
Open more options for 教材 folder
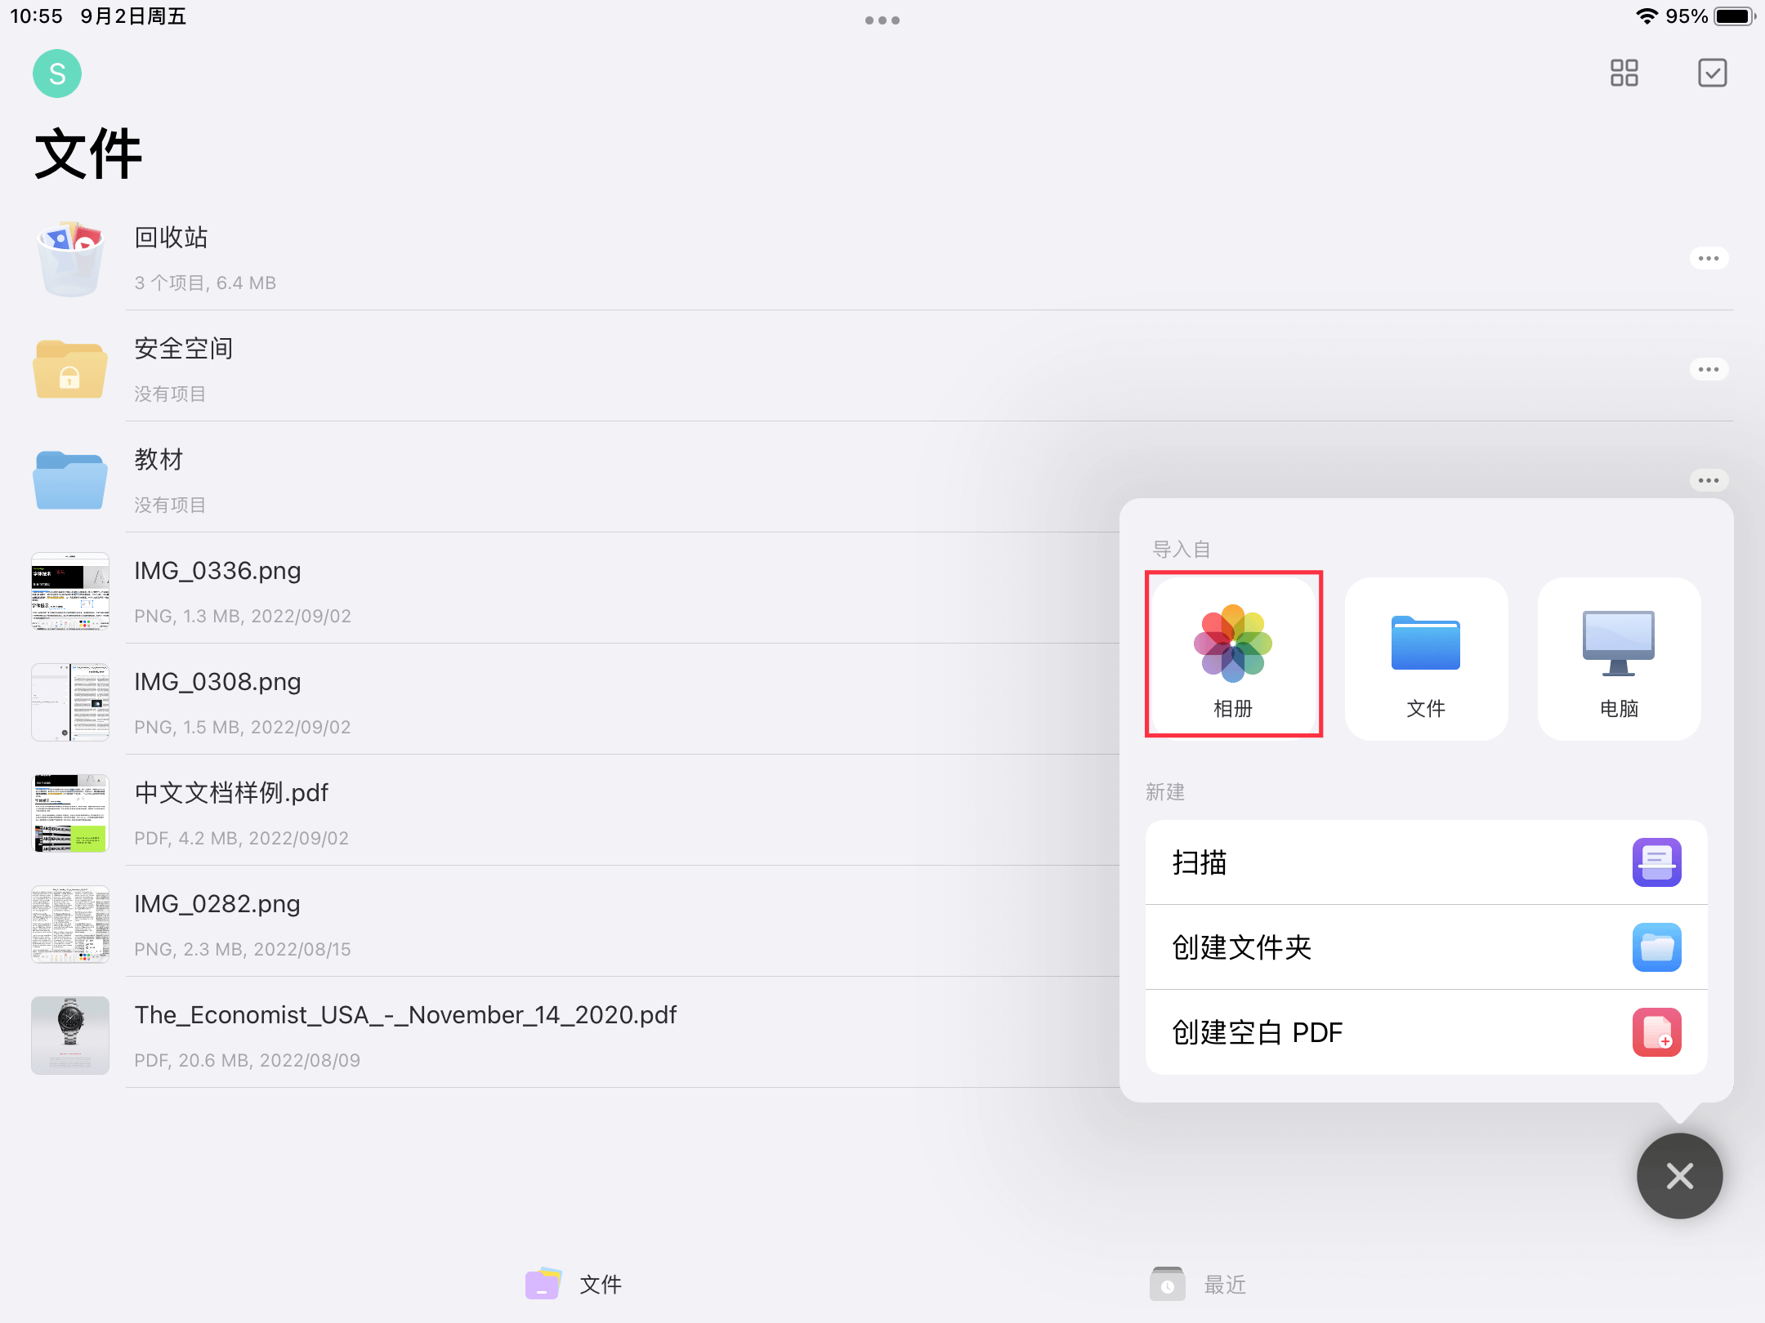[1709, 480]
